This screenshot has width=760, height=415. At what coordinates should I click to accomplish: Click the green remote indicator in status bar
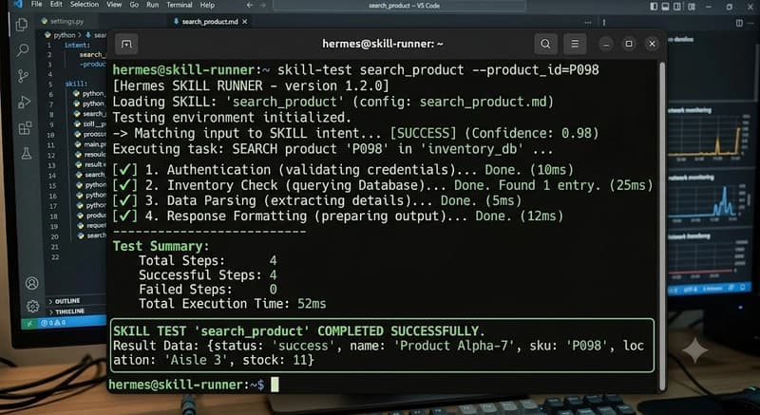pyautogui.click(x=29, y=323)
